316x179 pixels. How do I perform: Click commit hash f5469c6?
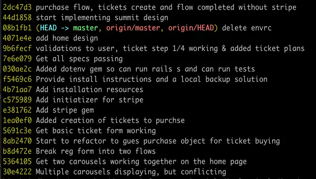pos(17,79)
